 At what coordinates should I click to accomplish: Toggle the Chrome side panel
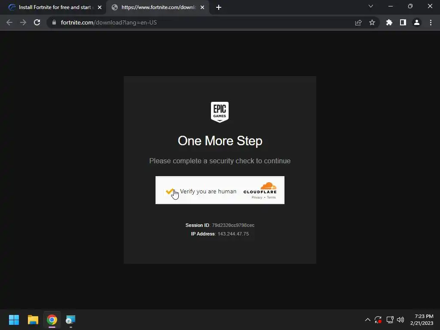(403, 22)
